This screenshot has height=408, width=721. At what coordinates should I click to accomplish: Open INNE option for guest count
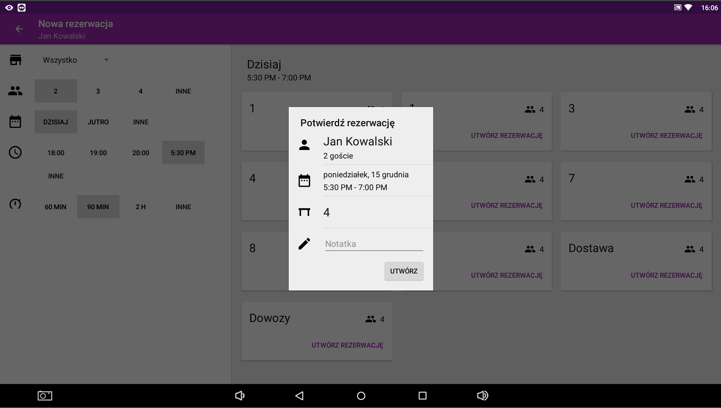[x=183, y=91]
